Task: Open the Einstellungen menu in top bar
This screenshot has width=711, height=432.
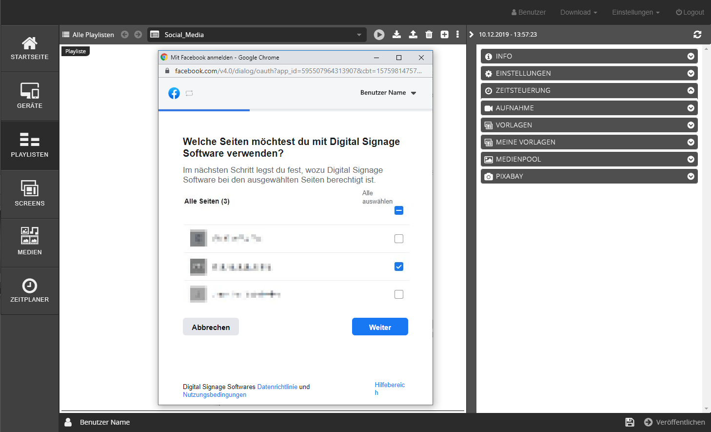Action: click(635, 12)
